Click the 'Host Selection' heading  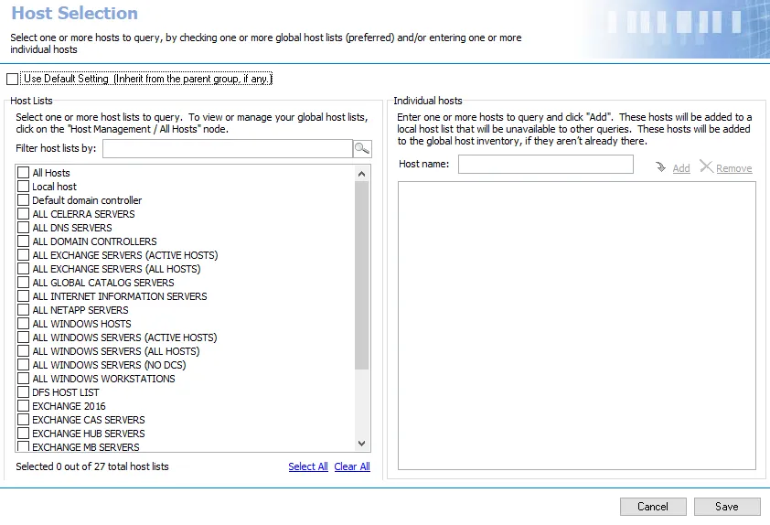click(75, 13)
